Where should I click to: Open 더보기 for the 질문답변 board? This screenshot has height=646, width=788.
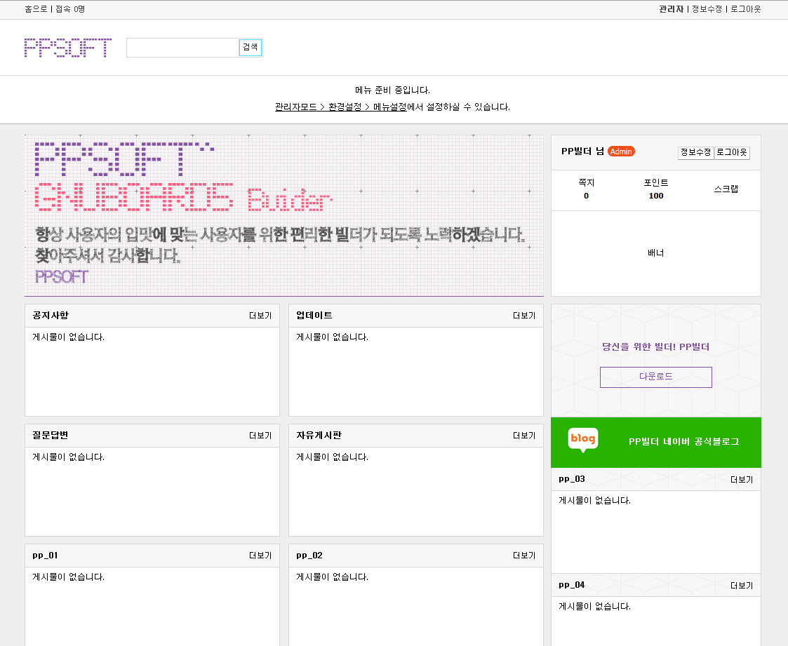260,436
